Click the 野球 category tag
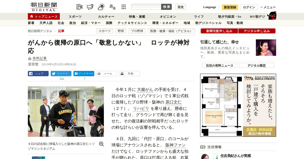This screenshot has height=159, width=304. (x=121, y=31)
